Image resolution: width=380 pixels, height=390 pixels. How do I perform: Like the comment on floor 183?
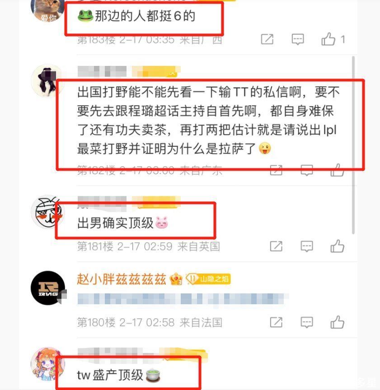click(328, 39)
